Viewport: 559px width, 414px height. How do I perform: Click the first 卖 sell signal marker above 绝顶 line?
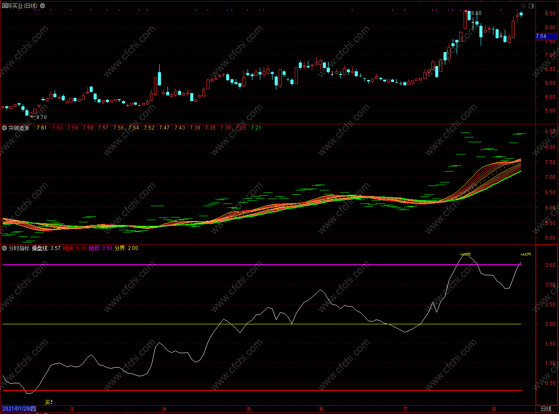point(465,253)
